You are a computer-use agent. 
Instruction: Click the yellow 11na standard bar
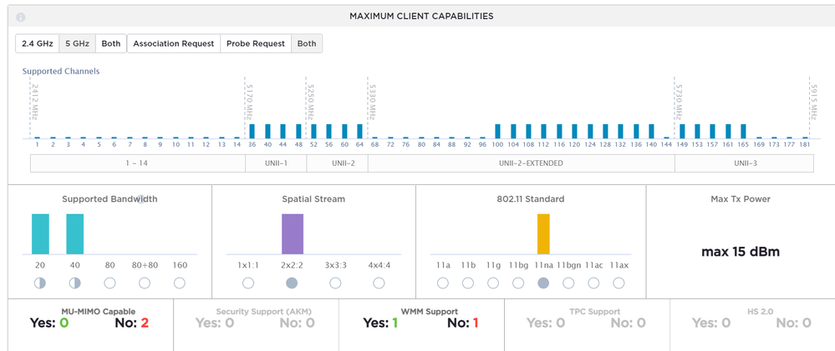click(543, 234)
